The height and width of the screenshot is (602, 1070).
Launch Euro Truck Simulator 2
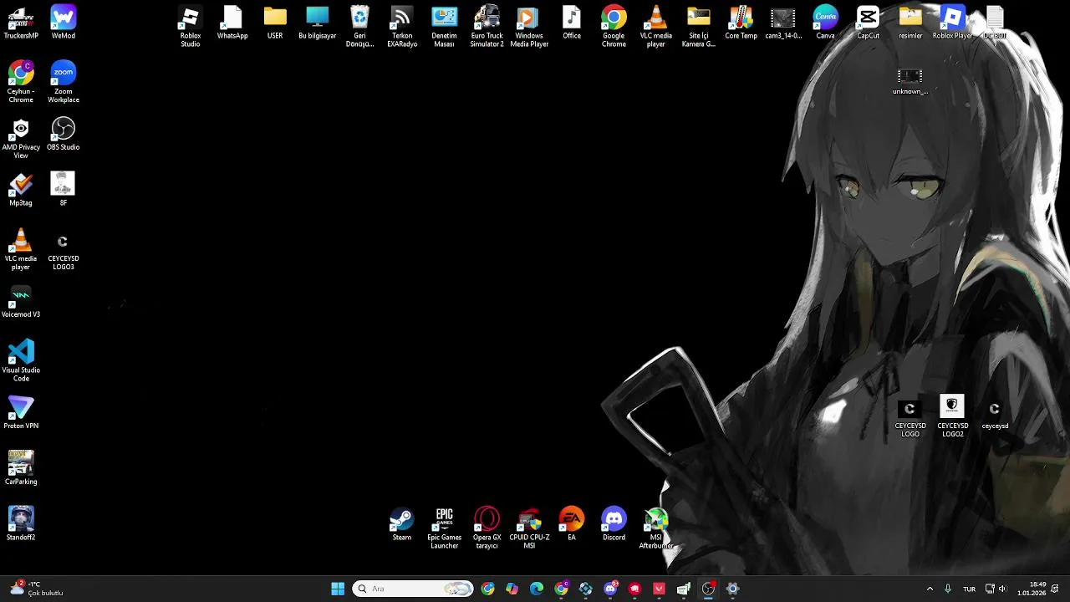point(487,27)
